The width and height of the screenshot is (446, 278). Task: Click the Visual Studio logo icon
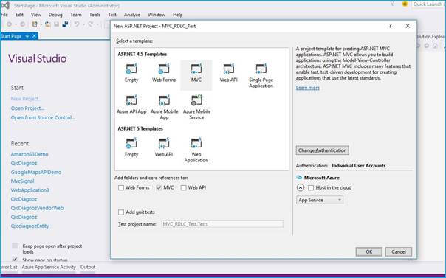tap(5, 5)
